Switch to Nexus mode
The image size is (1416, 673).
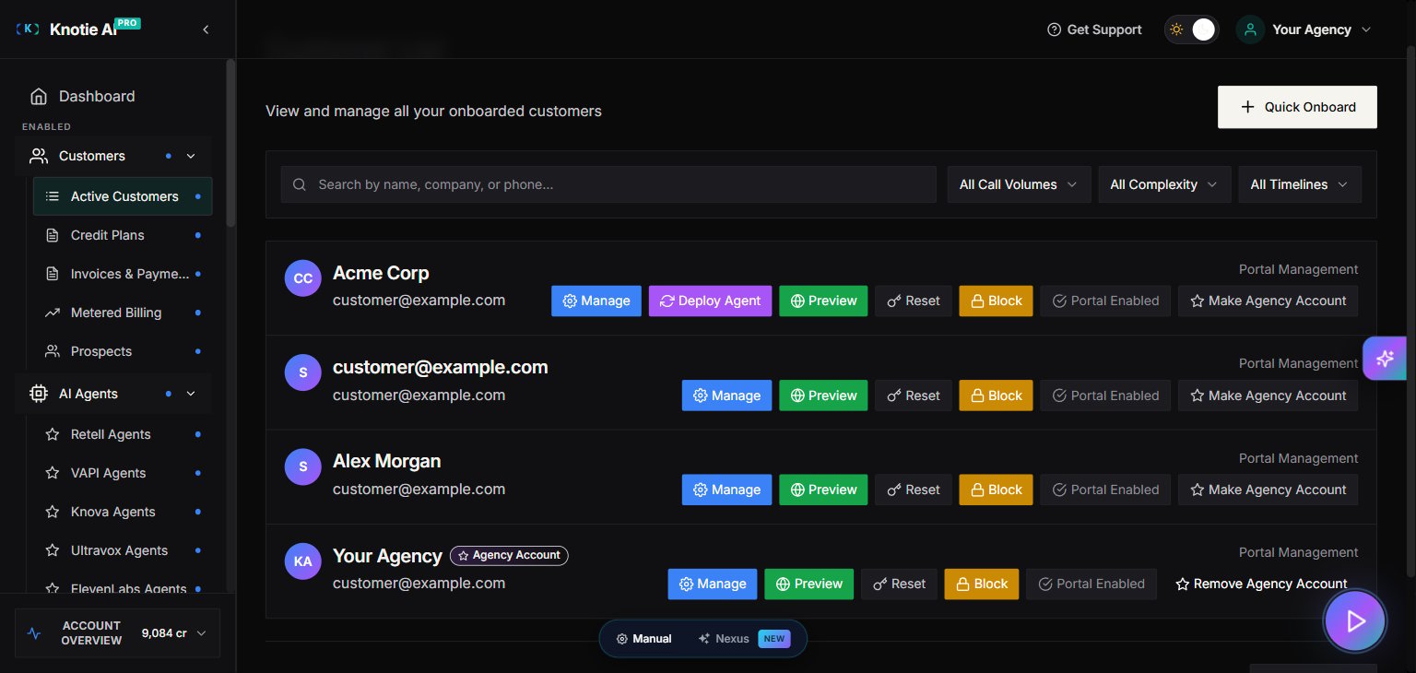point(744,638)
